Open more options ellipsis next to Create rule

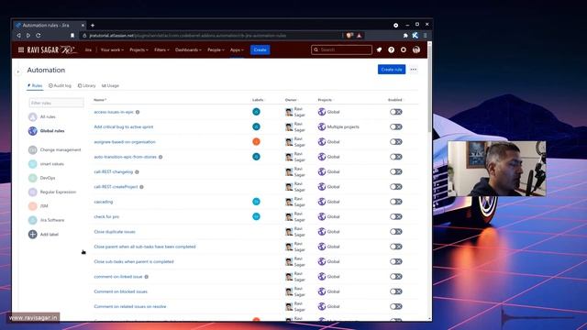pyautogui.click(x=414, y=70)
